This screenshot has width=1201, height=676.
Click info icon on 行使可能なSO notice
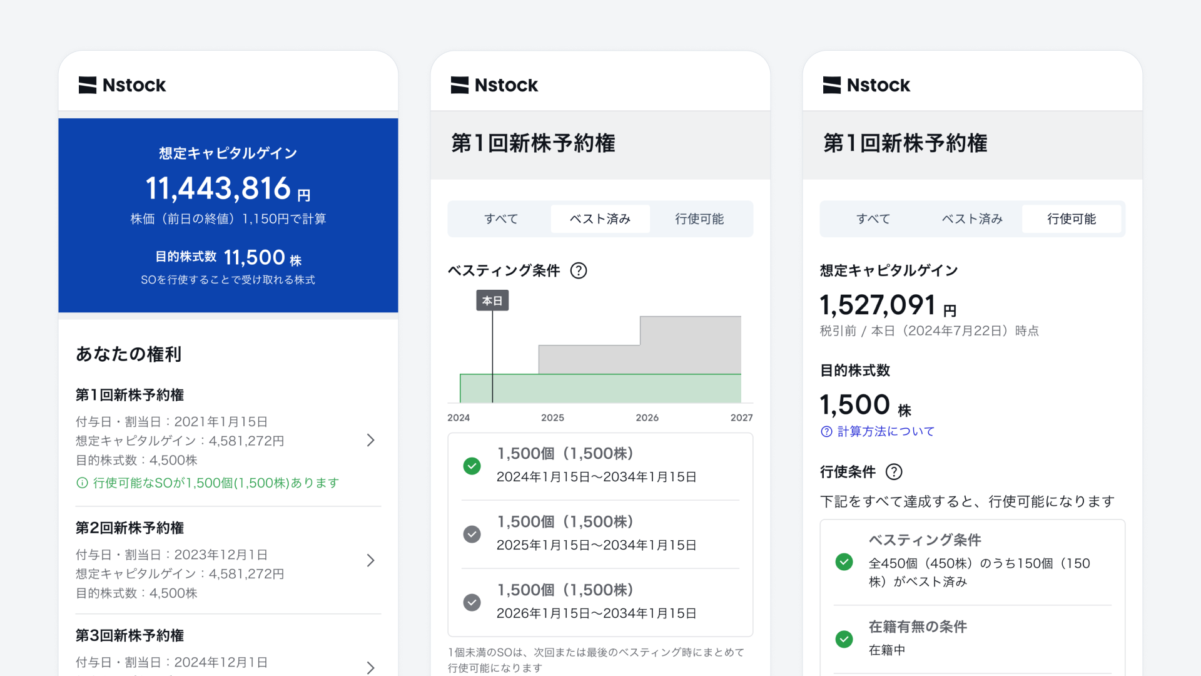tap(82, 483)
